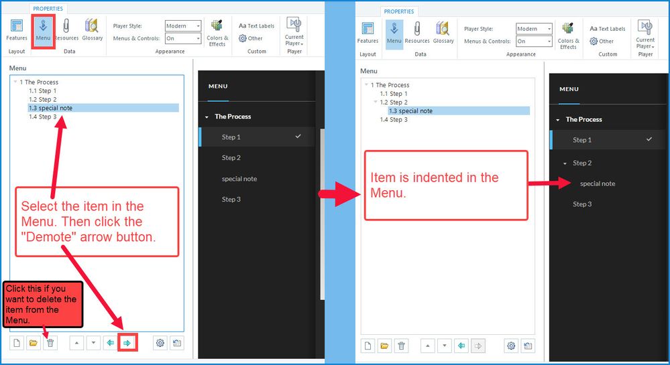
Task: Collapse The Process arrow in right player preview
Action: click(557, 120)
